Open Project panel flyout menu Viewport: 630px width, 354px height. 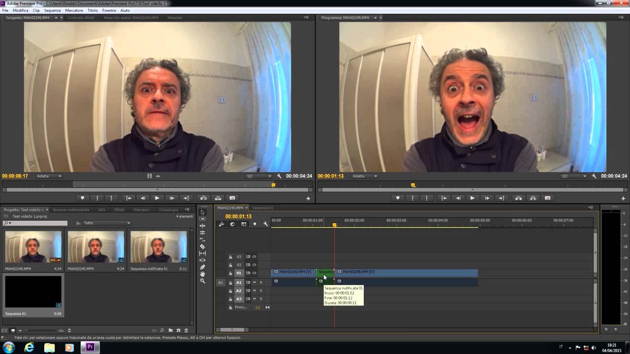187,209
